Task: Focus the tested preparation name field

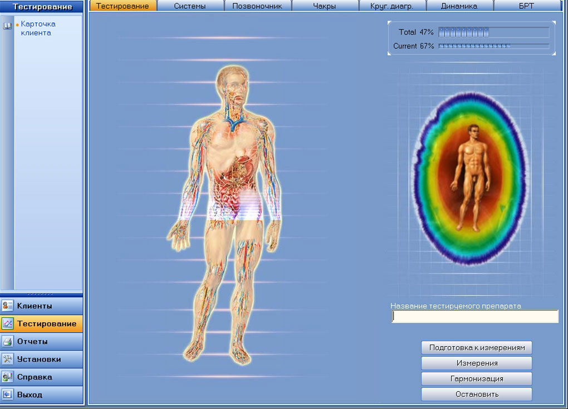Action: click(475, 316)
